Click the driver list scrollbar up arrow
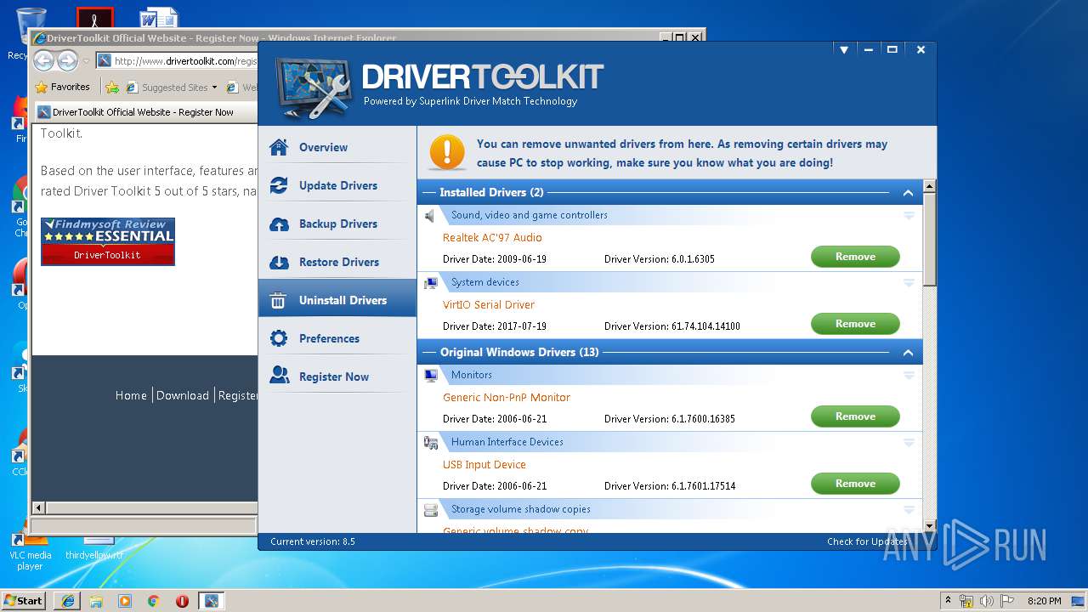Screen dimensions: 1088x612 929,186
